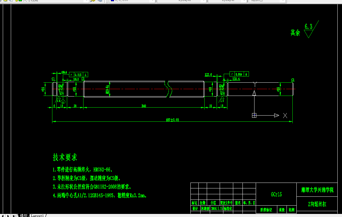Select the 分区 cell in title block
The width and height of the screenshot is (342, 217).
pos(213,203)
